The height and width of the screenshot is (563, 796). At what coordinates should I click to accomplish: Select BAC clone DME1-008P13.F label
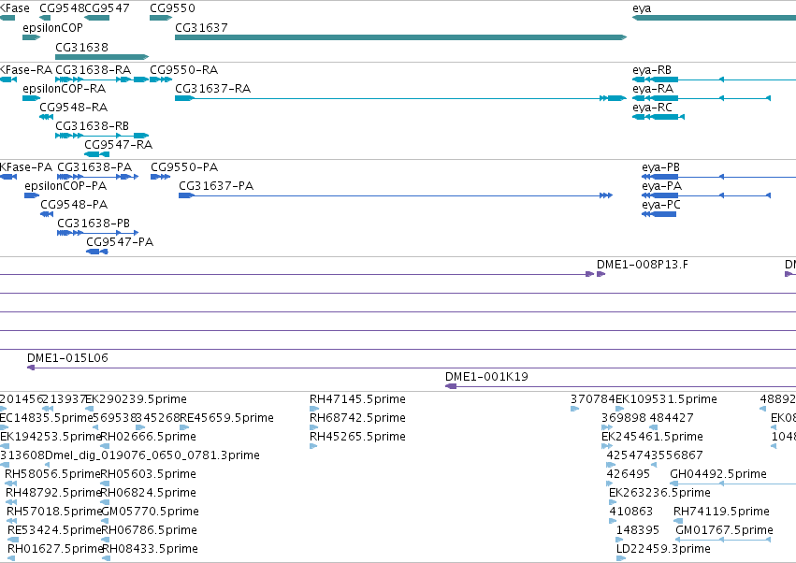click(x=643, y=264)
